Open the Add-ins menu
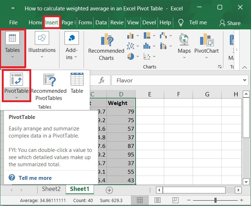251x206 pixels. tap(72, 45)
